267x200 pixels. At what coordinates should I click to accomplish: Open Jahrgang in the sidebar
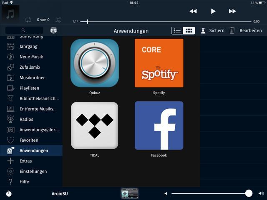pos(31,46)
